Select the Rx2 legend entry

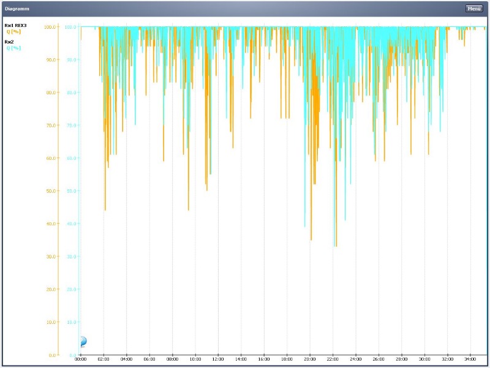[9, 42]
